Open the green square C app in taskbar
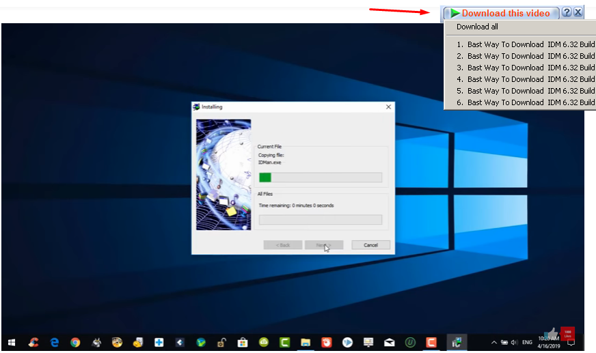The height and width of the screenshot is (353, 596). point(284,343)
